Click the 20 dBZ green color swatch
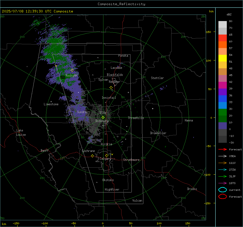This screenshot has height=227, width=243. (x=222, y=119)
